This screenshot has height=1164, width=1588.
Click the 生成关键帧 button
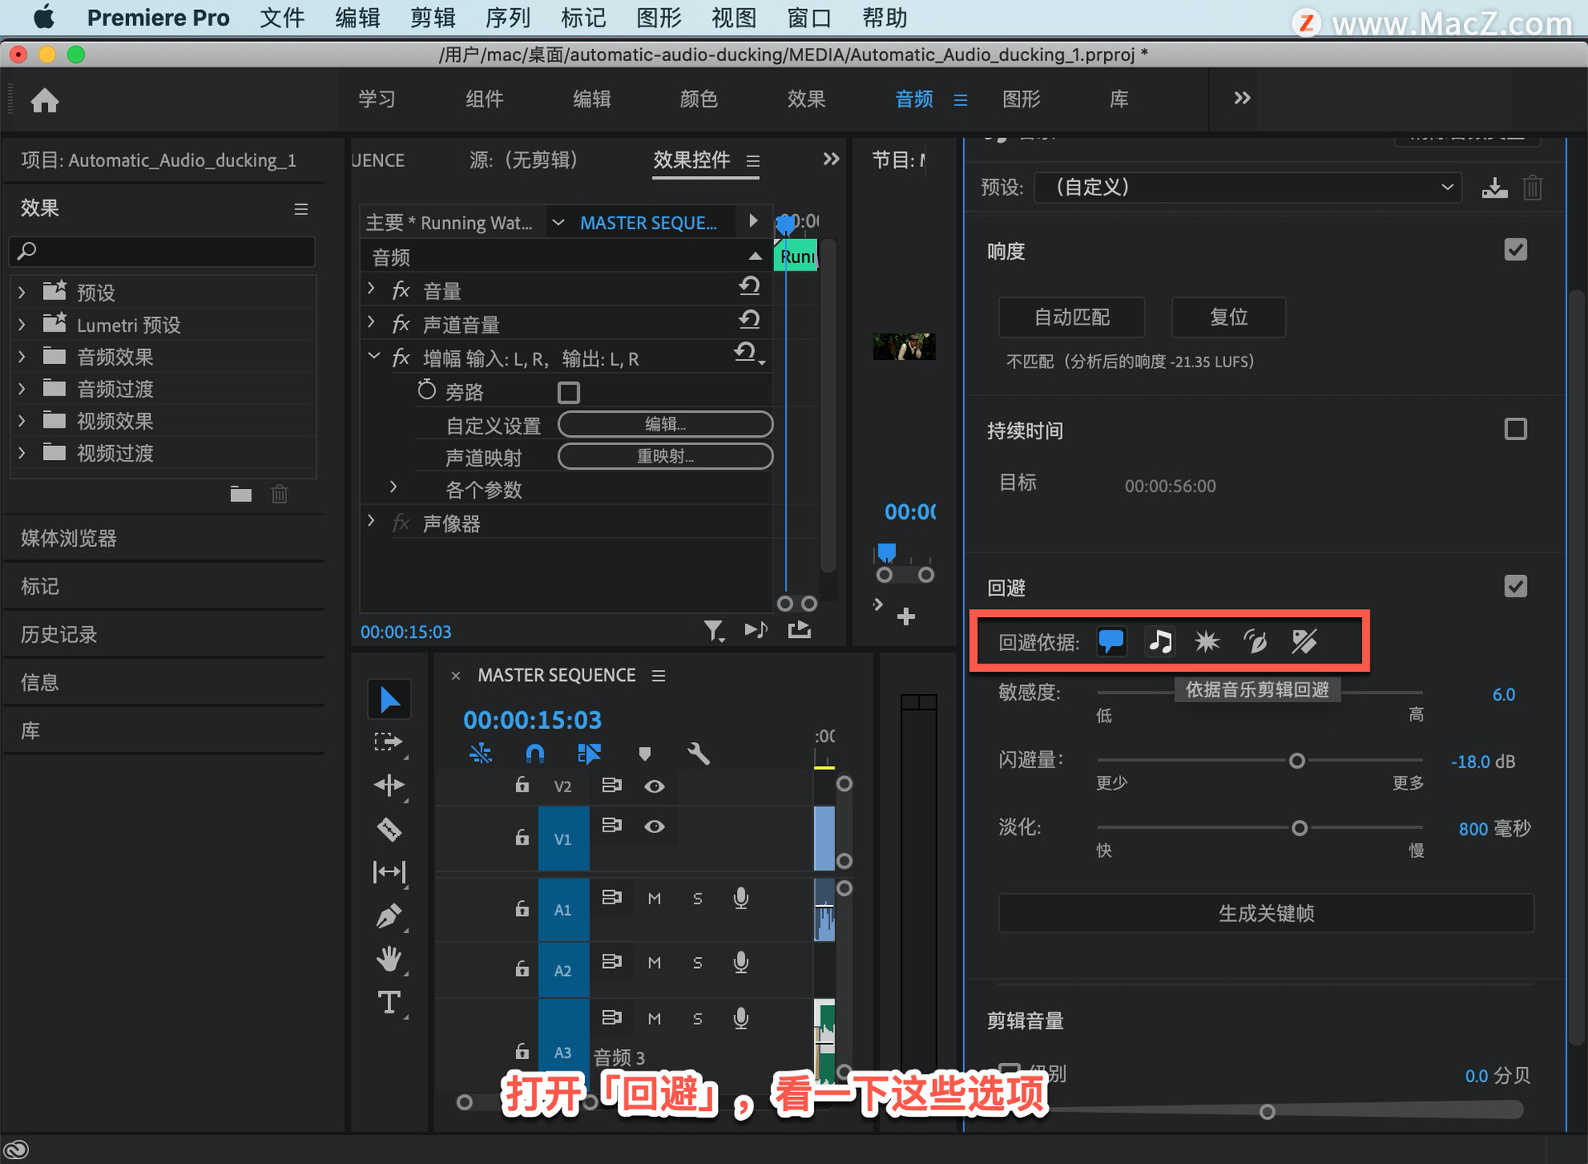tap(1266, 913)
